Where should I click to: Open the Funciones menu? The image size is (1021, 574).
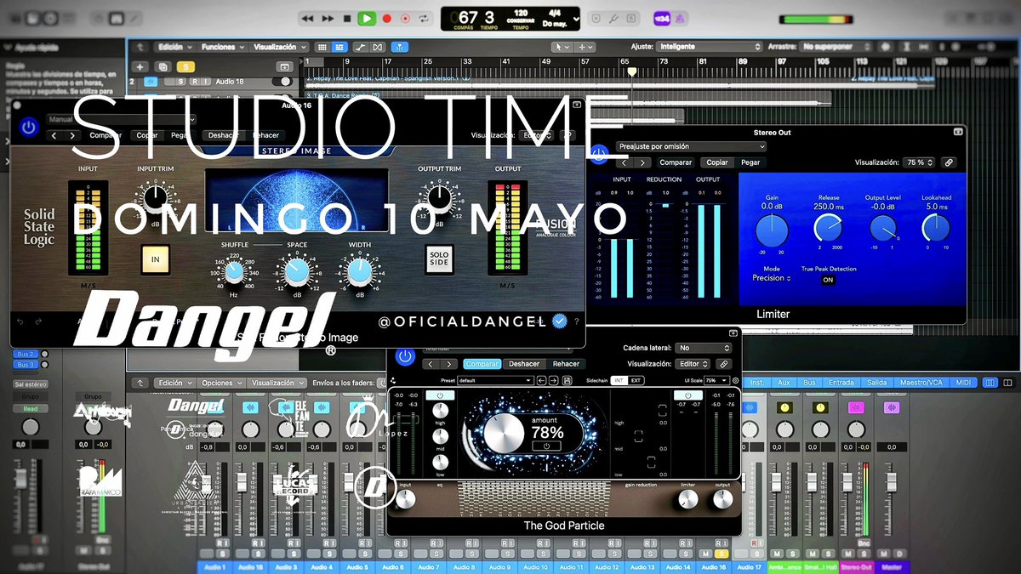click(223, 47)
